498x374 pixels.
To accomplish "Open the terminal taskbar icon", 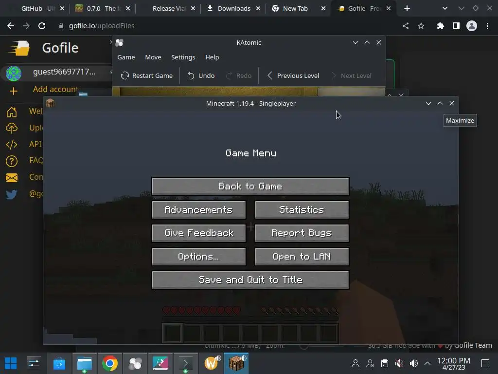I will tap(185, 363).
